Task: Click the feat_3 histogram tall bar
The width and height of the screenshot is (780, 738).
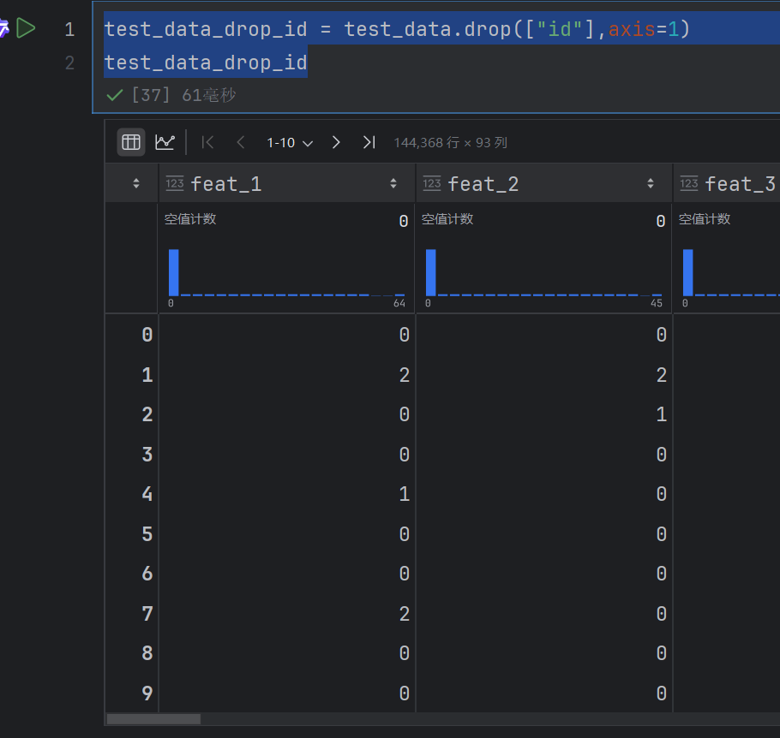Action: (688, 272)
